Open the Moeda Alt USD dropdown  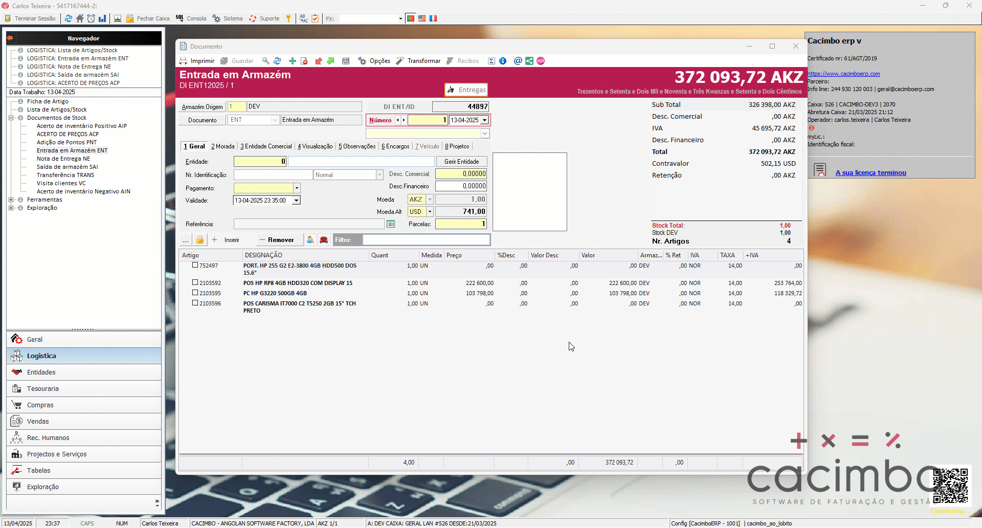pyautogui.click(x=430, y=212)
